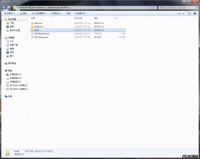Expand the address bar history dropdown arrow

coord(151,8)
